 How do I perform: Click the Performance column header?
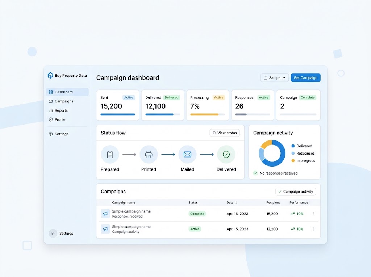299,203
